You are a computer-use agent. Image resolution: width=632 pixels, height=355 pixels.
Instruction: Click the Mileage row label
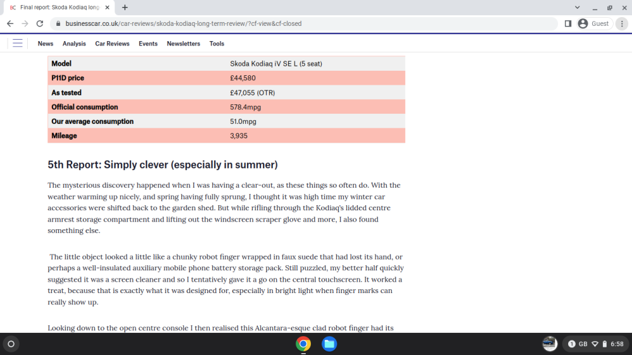pyautogui.click(x=64, y=136)
